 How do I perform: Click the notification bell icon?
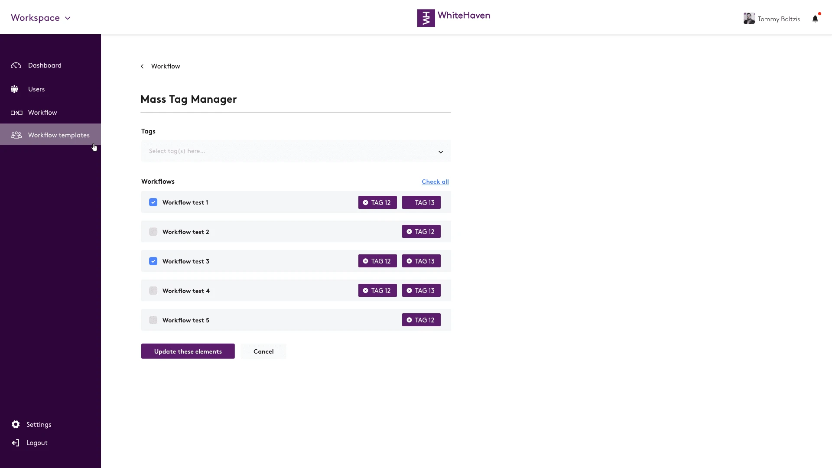tap(815, 19)
